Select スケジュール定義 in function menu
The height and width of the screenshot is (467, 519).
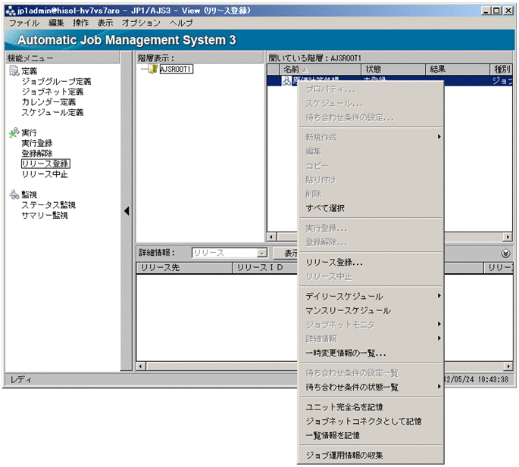(52, 113)
